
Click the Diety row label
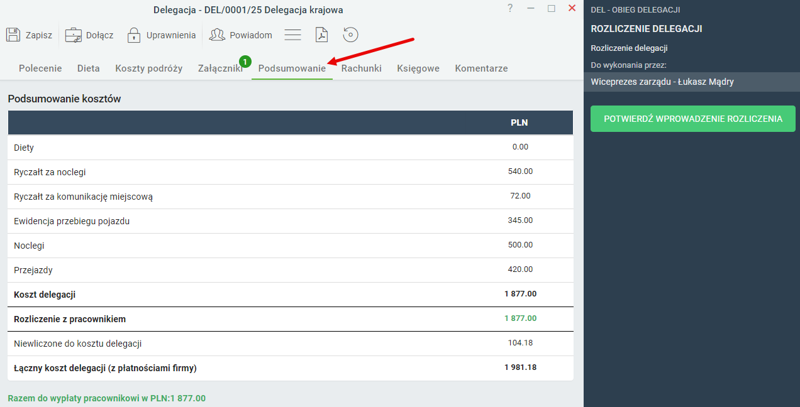pyautogui.click(x=24, y=148)
